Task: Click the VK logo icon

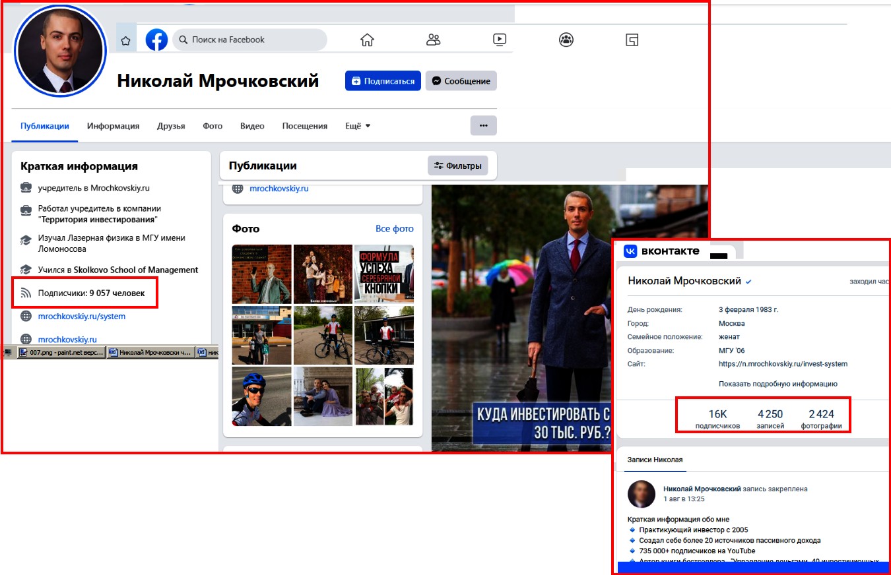Action: 631,251
